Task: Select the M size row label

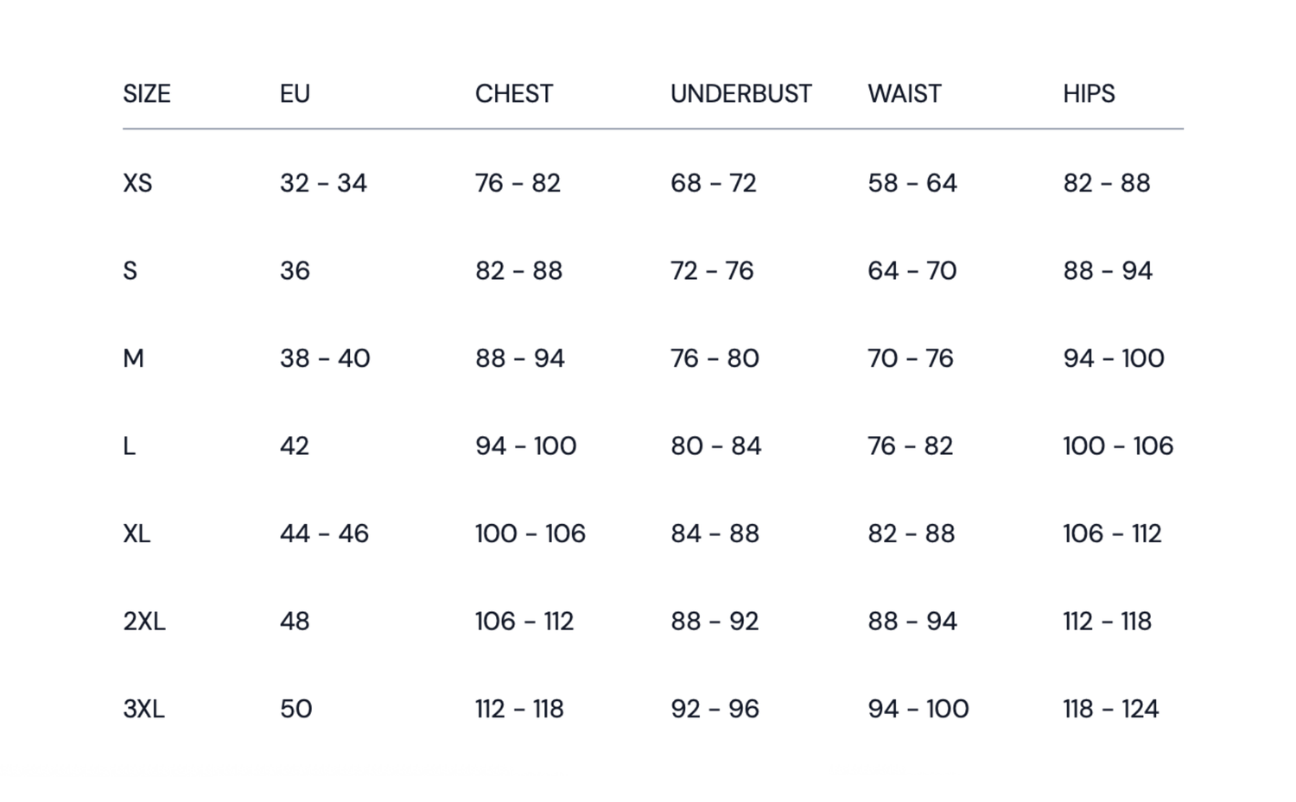Action: [x=133, y=358]
